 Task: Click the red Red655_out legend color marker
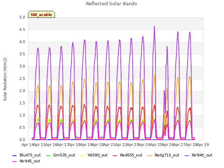(x=115, y=155)
